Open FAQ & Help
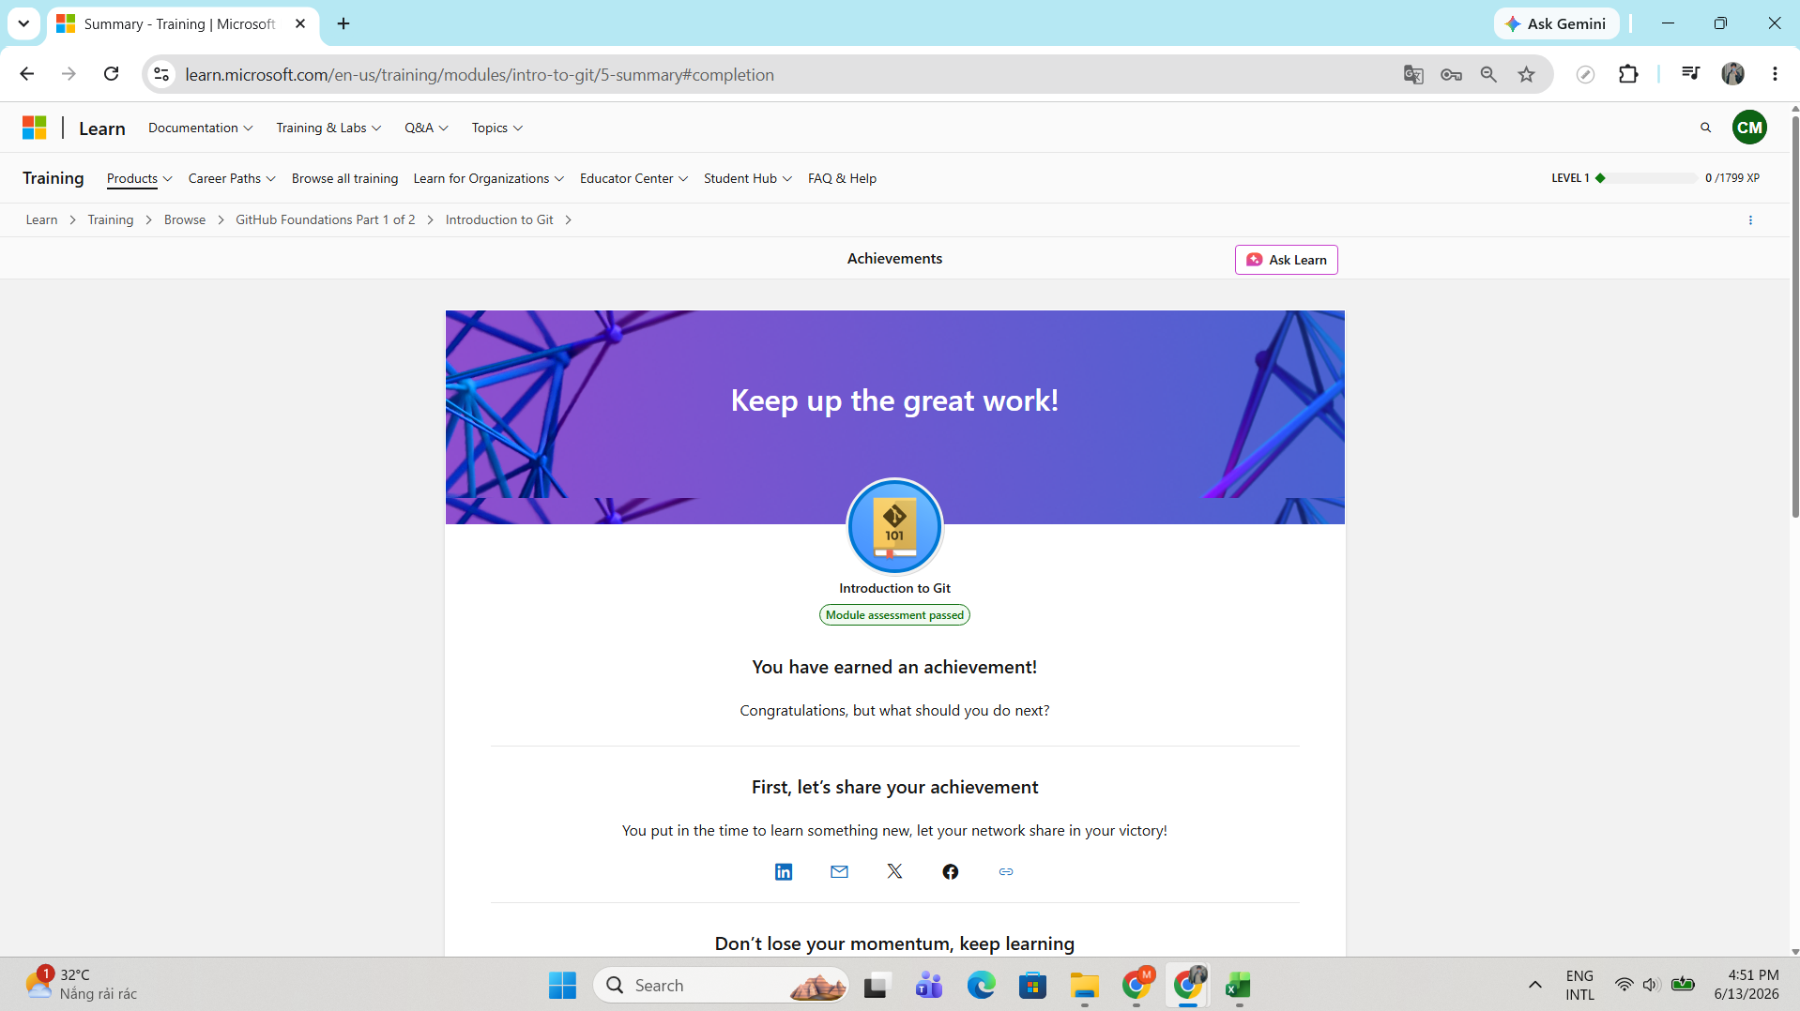This screenshot has width=1800, height=1011. tap(842, 178)
